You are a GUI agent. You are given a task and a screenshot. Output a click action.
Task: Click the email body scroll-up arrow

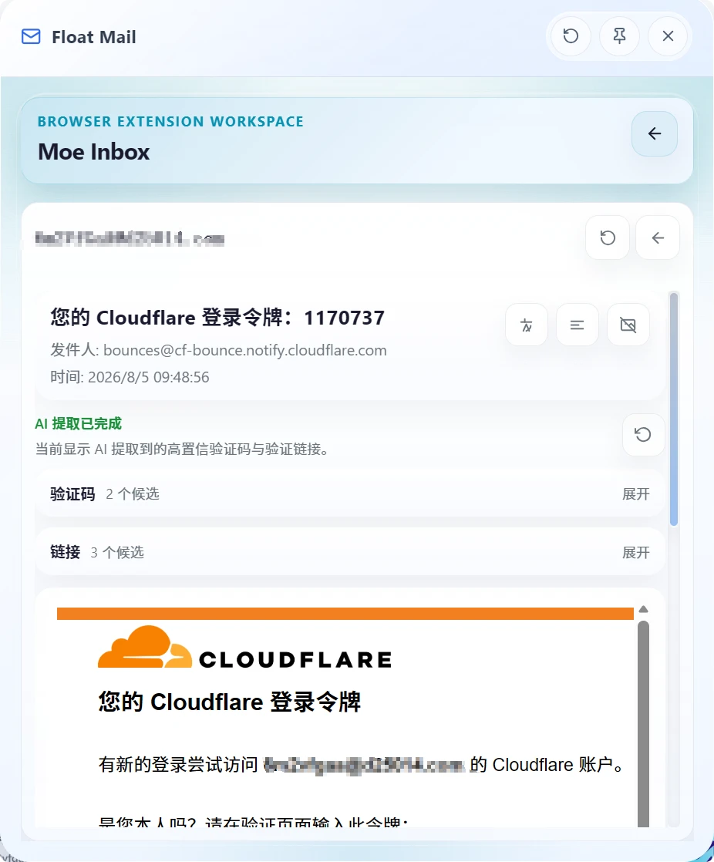[x=643, y=609]
